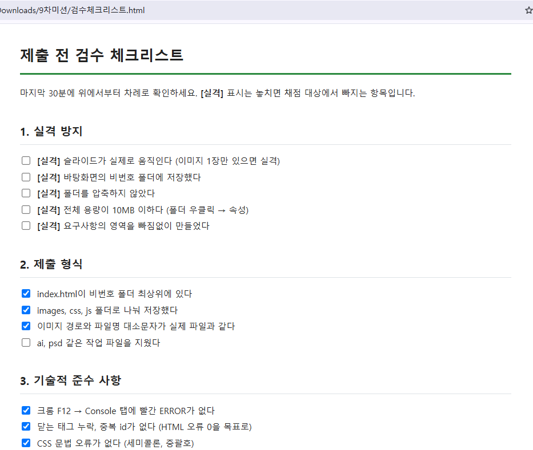This screenshot has height=450, width=533.
Task: Click the address bar file path
Action: click(73, 10)
